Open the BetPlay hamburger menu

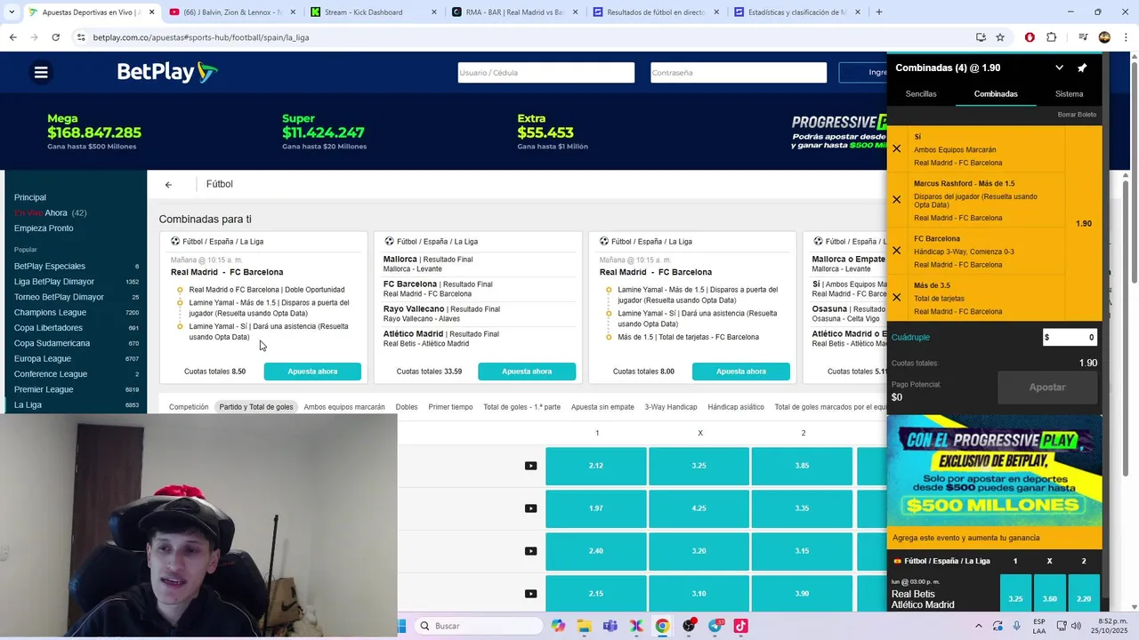pos(41,73)
